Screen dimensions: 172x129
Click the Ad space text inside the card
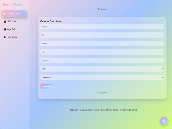pos(102,93)
